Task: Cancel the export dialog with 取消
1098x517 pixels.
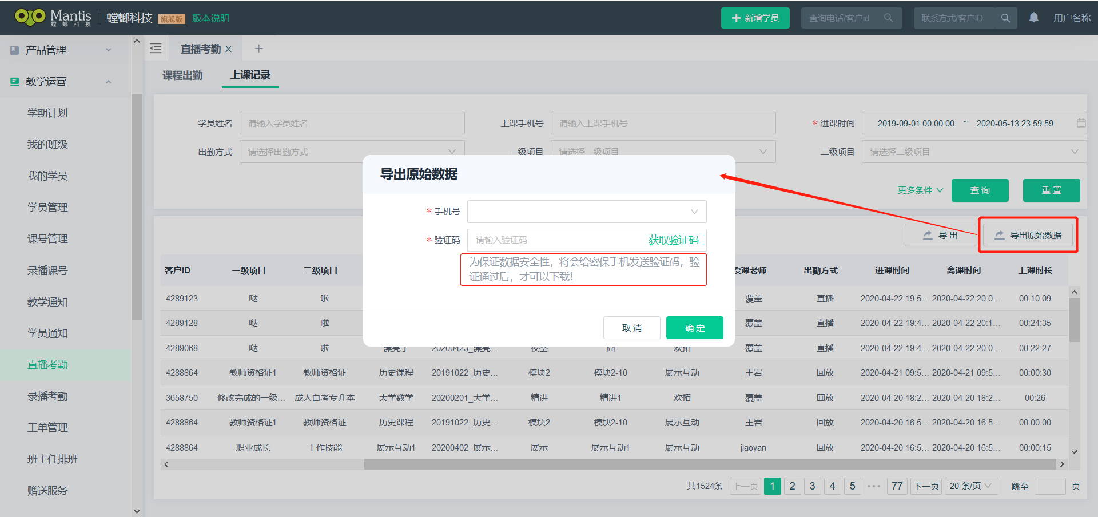Action: [632, 328]
